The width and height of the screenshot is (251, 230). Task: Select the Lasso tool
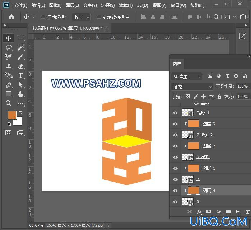click(x=9, y=47)
